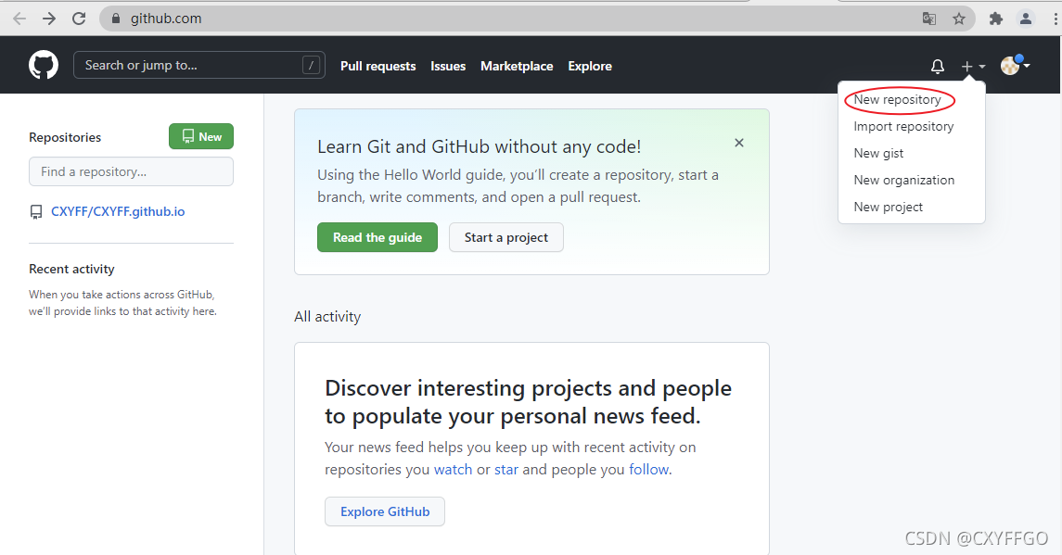Follow the follow link
The height and width of the screenshot is (555, 1062).
pos(649,470)
